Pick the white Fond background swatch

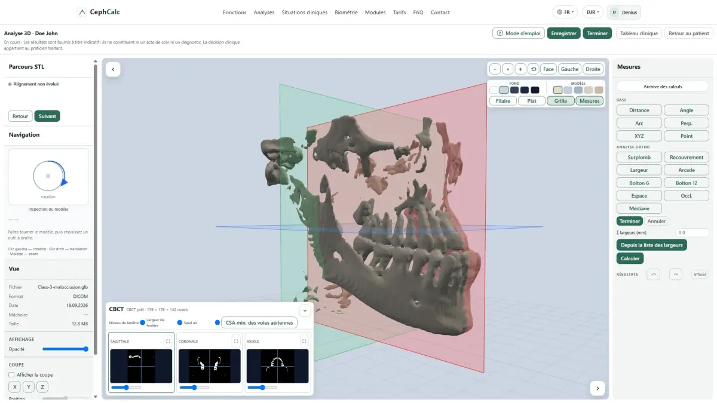(x=494, y=90)
